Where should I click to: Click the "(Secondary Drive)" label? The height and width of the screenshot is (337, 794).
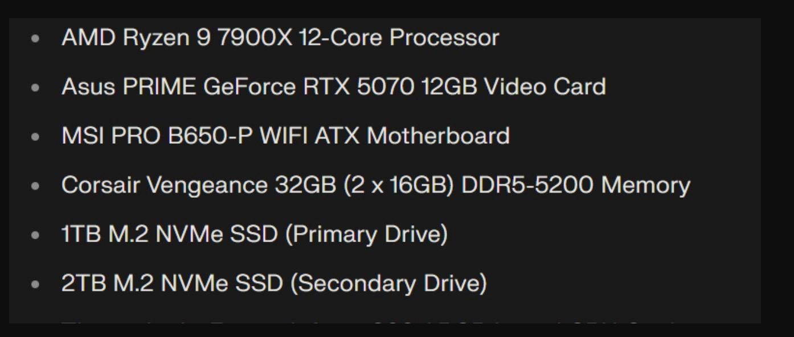[x=388, y=283]
